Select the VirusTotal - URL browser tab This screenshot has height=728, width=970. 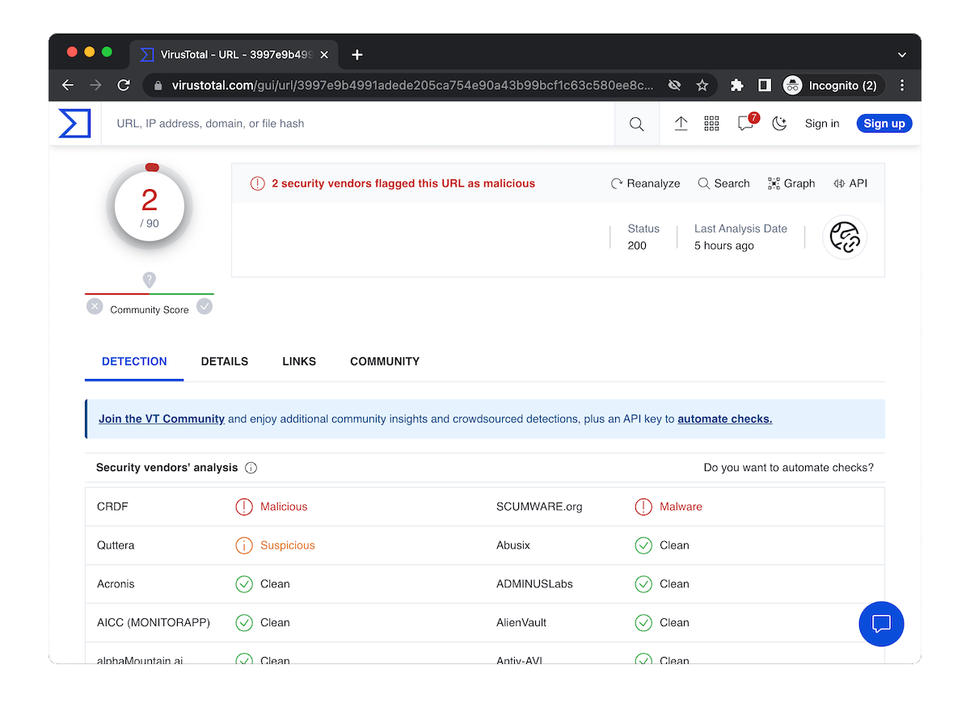[x=234, y=55]
